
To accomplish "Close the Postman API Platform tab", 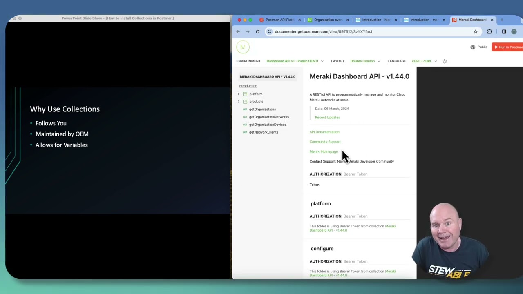I will click(299, 20).
